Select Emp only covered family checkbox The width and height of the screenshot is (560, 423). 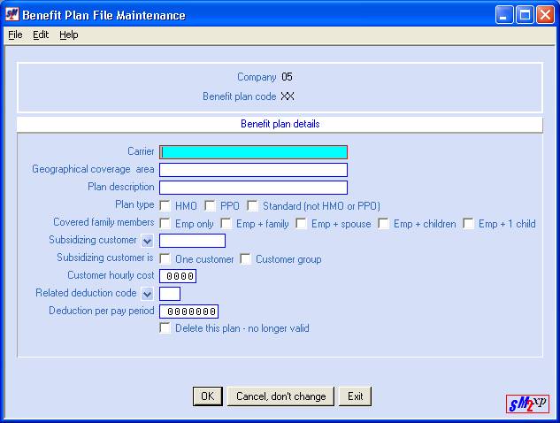(x=165, y=224)
